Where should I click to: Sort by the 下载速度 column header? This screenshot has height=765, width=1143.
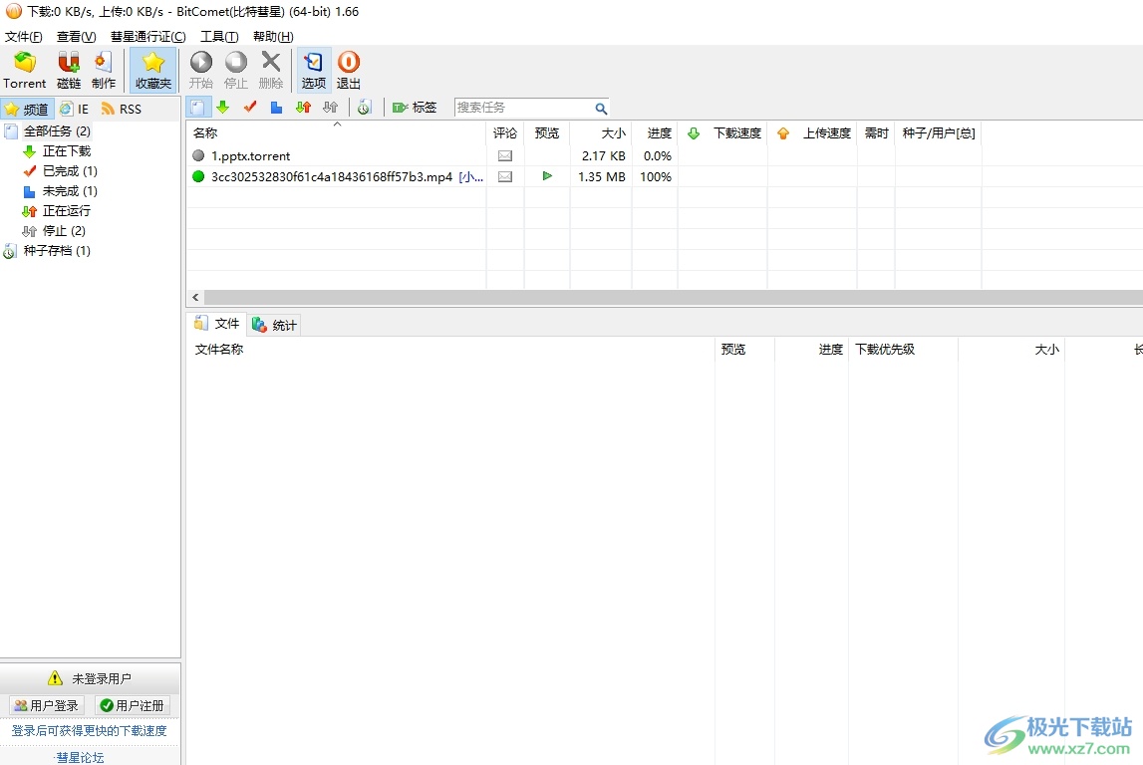(x=722, y=133)
